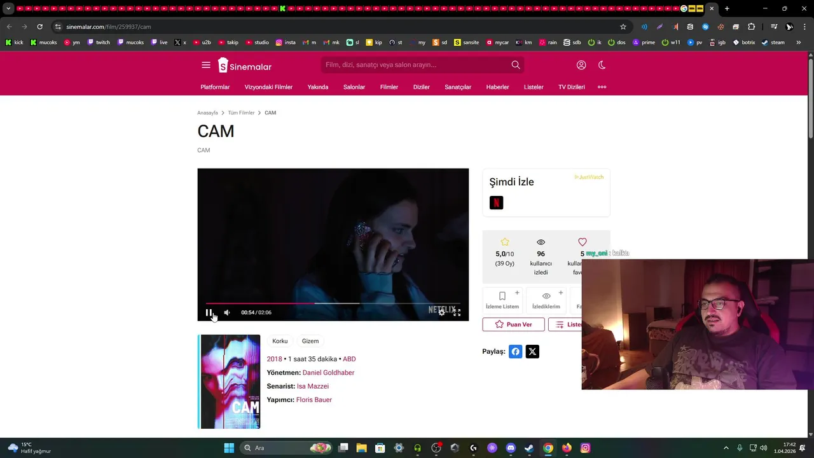814x458 pixels.
Task: Click Tüm Filmler breadcrumb link
Action: 241,113
